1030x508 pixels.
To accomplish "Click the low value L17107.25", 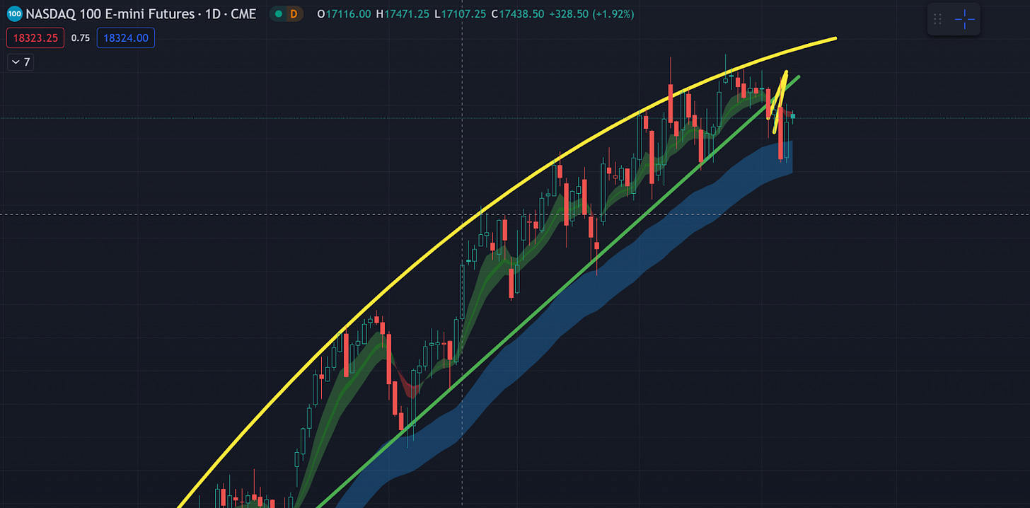I will 460,13.
